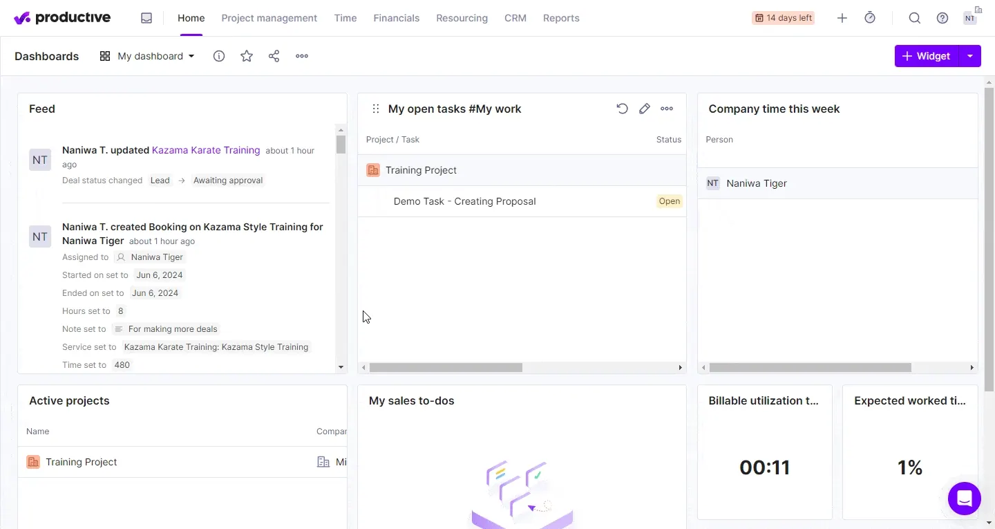995x529 pixels.
Task: Click the Feed vertical scrollbar thumb
Action: [341, 145]
